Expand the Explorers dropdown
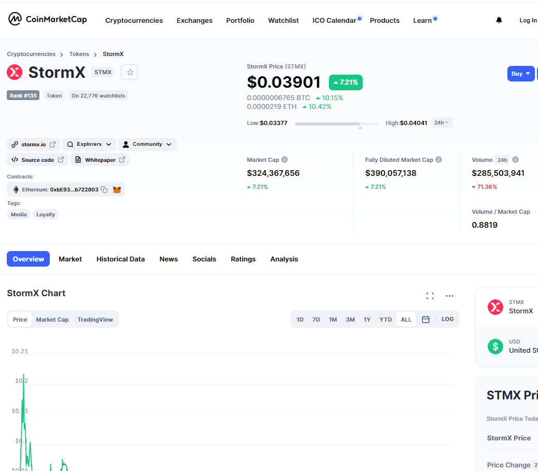 coord(89,144)
